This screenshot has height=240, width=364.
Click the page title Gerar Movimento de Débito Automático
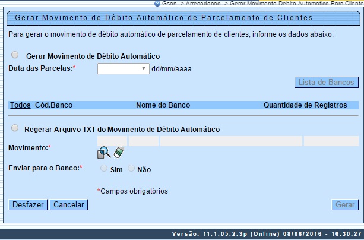[x=164, y=18]
